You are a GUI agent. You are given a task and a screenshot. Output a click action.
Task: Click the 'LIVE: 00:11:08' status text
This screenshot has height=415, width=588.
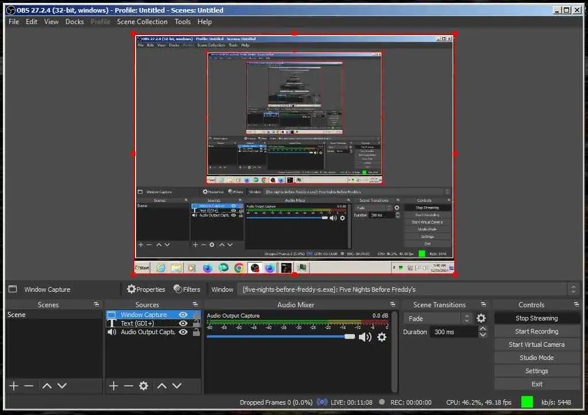point(351,402)
